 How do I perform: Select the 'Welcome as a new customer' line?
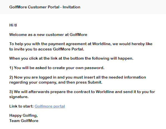point(48,35)
